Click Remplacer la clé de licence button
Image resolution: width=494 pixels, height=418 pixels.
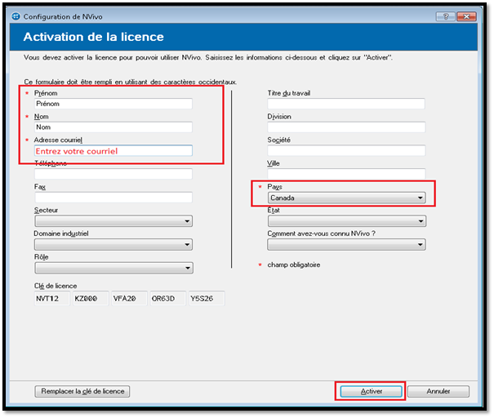82,391
